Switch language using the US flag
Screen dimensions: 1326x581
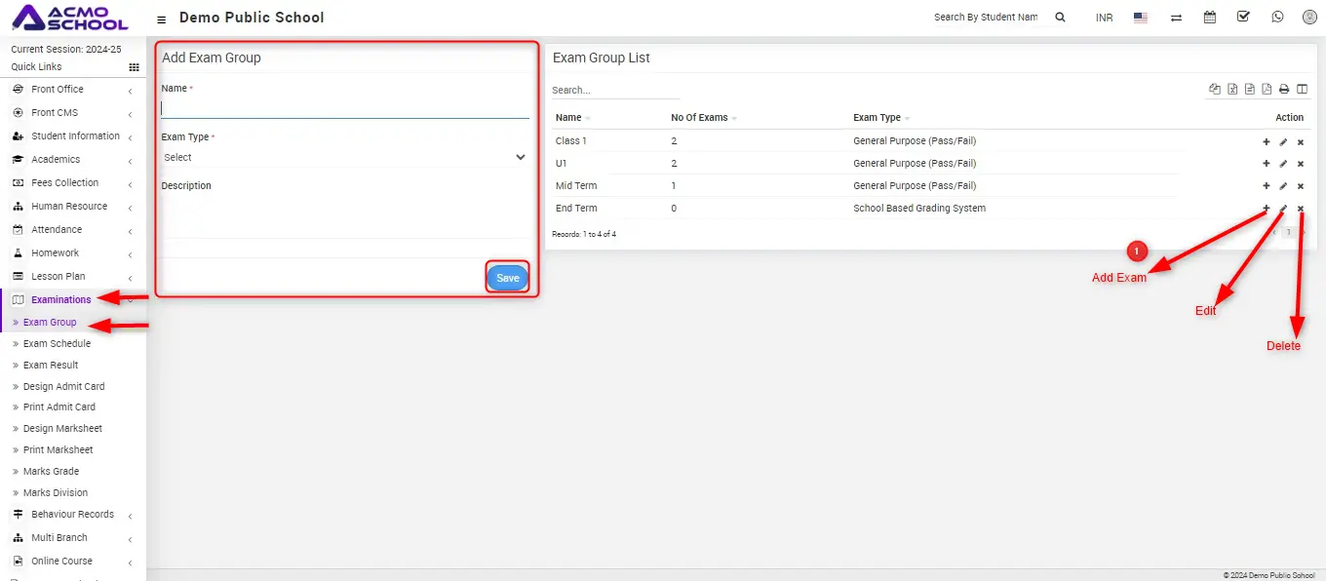coord(1140,18)
